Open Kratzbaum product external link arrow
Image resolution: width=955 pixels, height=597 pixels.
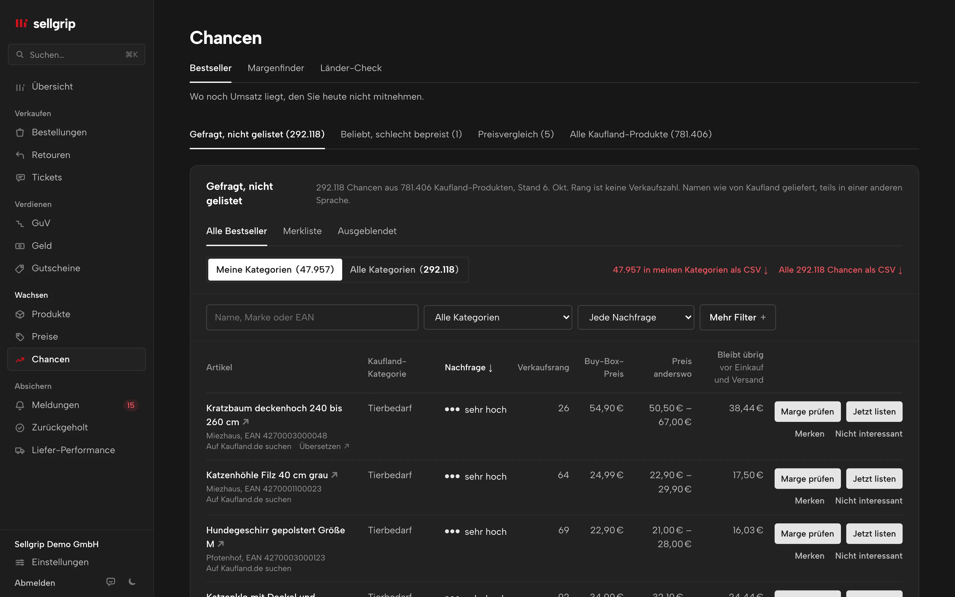(x=246, y=422)
